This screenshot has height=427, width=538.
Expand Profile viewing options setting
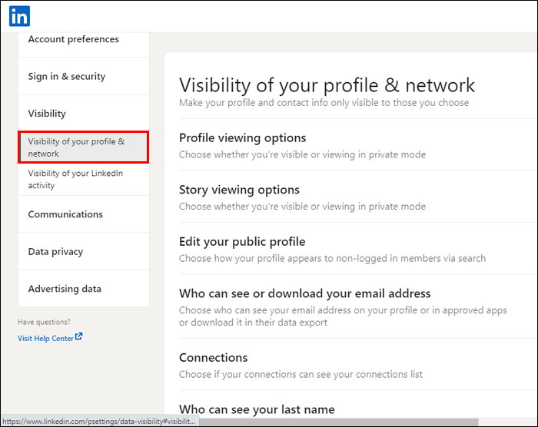click(243, 138)
